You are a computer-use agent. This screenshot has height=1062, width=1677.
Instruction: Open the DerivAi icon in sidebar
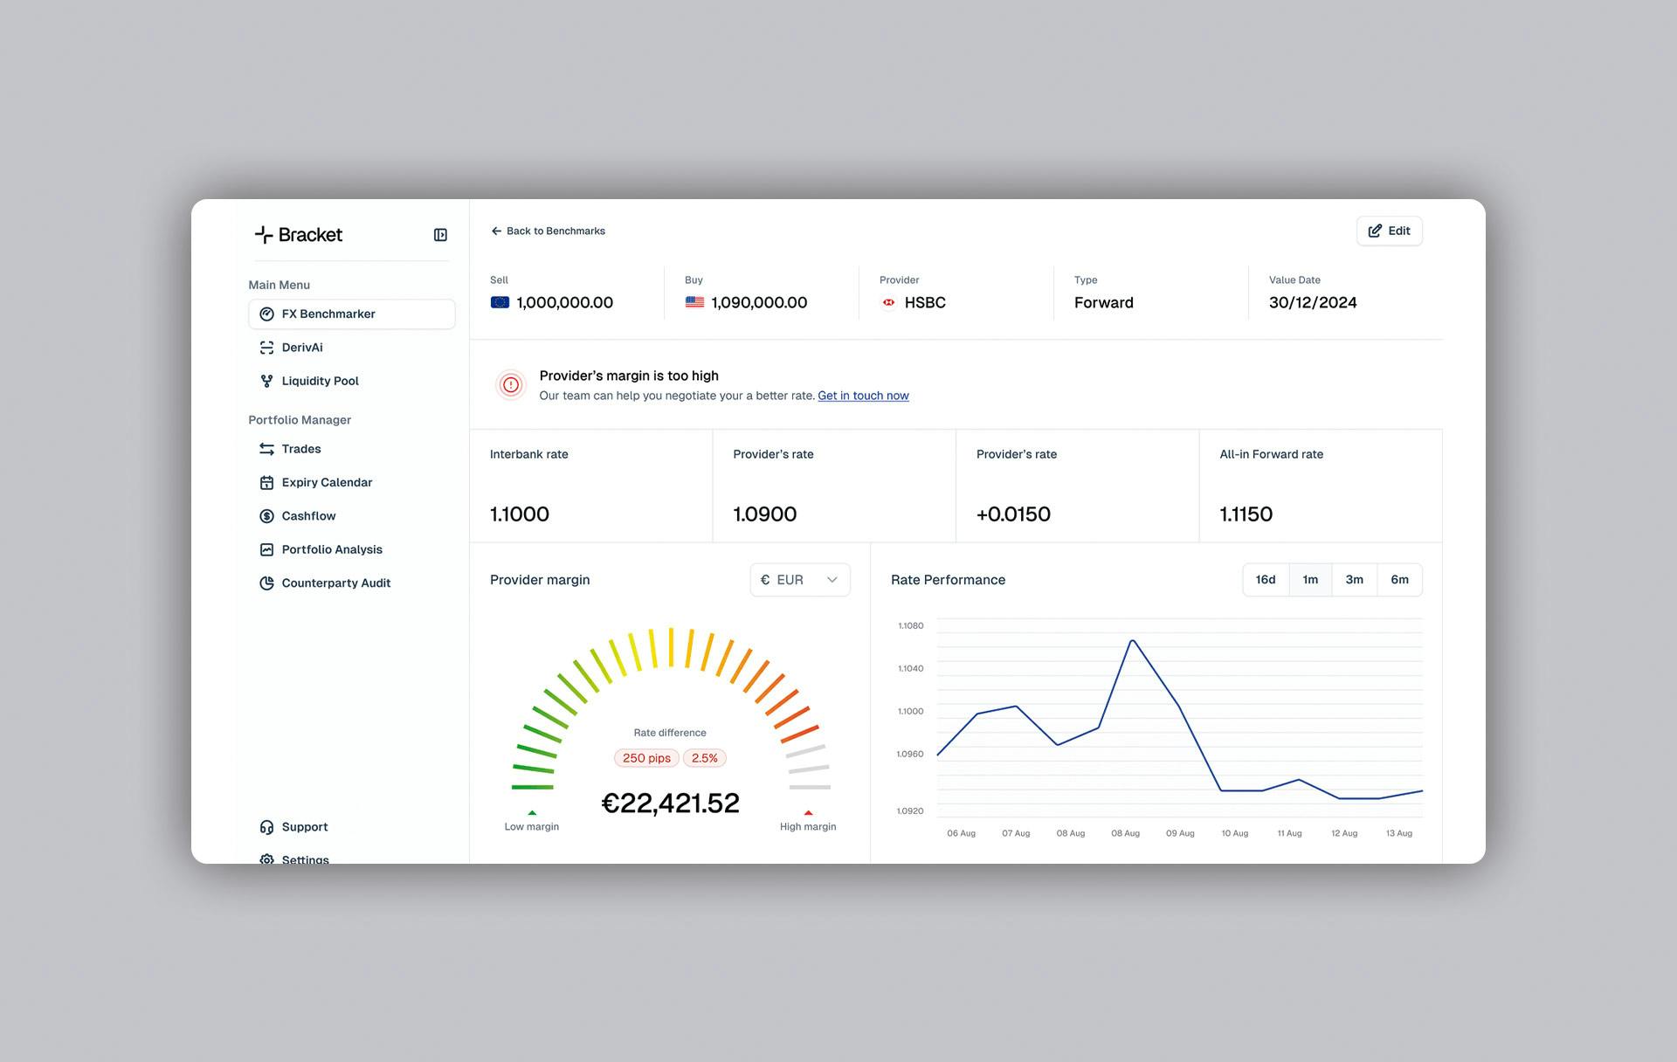click(266, 348)
